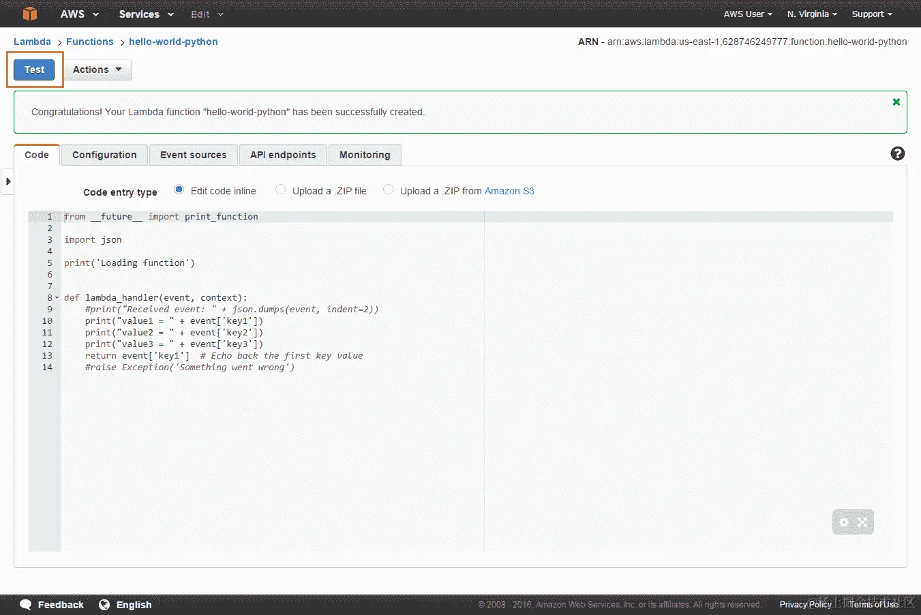
Task: Open the N. Virginia region dropdown
Action: 812,14
